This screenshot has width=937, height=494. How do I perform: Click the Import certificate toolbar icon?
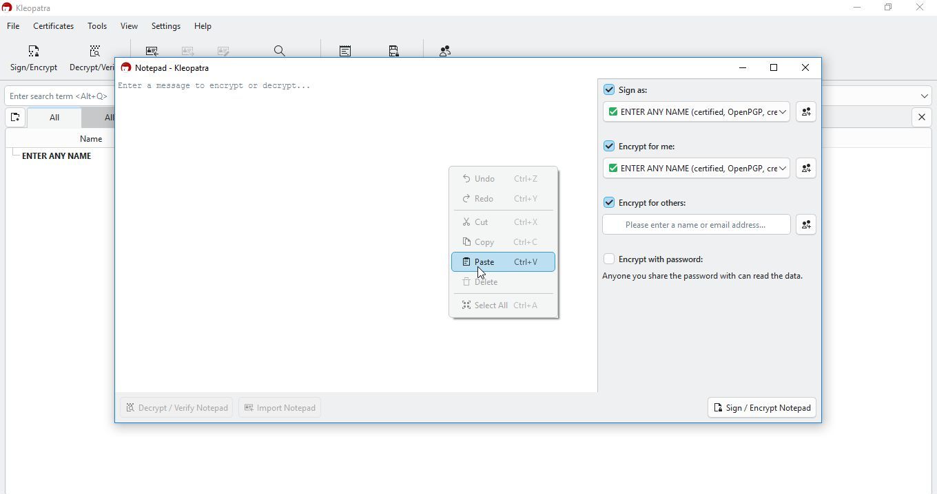(152, 51)
